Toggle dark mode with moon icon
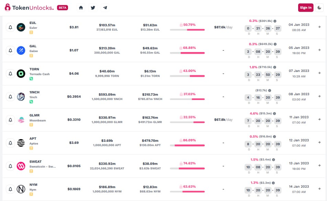Screen dimensions: 327x201 pyautogui.click(x=319, y=8)
